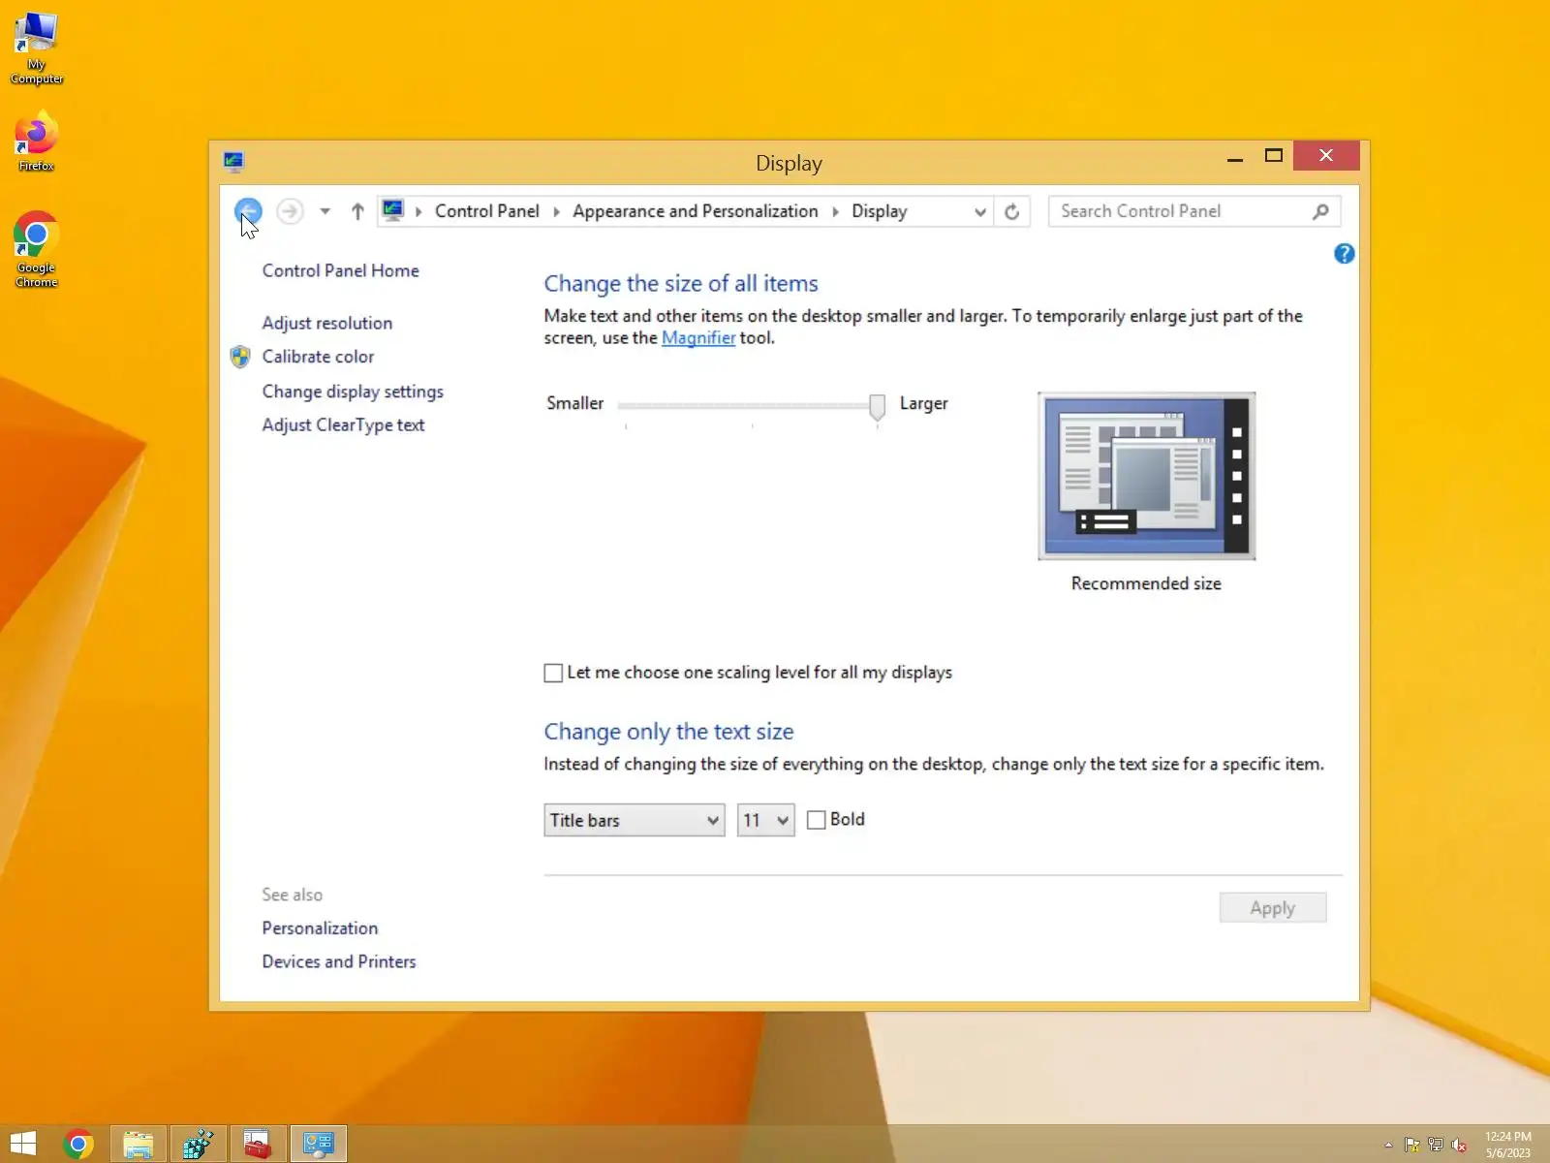Screen dimensions: 1550x1163
Task: Select the My Computer desktop icon
Action: [37, 48]
